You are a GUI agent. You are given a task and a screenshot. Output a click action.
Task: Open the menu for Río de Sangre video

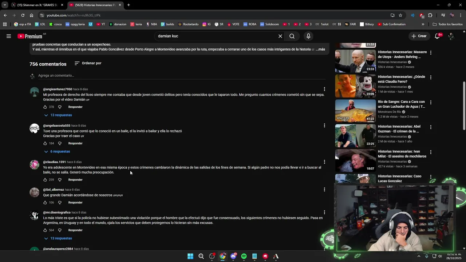pyautogui.click(x=431, y=102)
